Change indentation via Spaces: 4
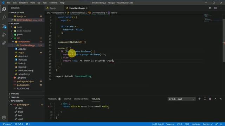 pyautogui.click(x=170, y=124)
